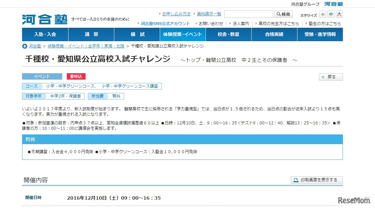Click the home icon in the breadcrumb
This screenshot has height=208, width=375.
point(24,46)
